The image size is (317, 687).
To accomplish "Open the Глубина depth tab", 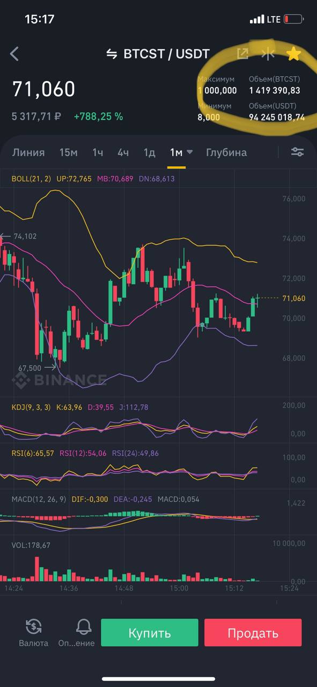I will [226, 152].
